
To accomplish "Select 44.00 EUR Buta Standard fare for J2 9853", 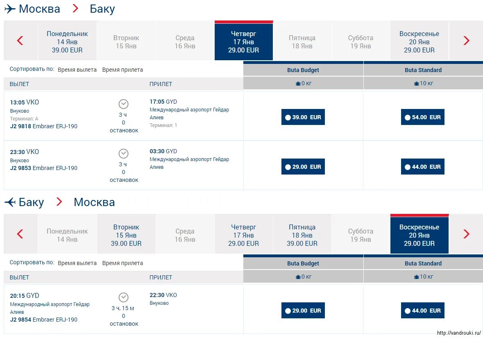I will pos(423,167).
